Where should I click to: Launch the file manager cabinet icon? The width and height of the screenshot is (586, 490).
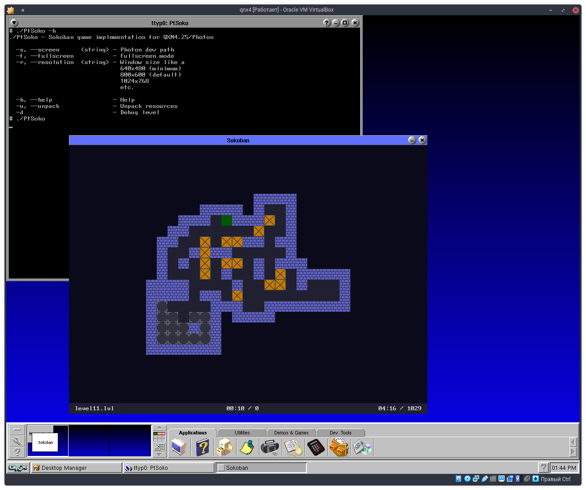click(x=225, y=447)
